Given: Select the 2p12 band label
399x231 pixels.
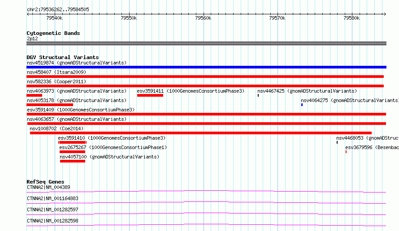Looking at the screenshot, I should [32, 38].
